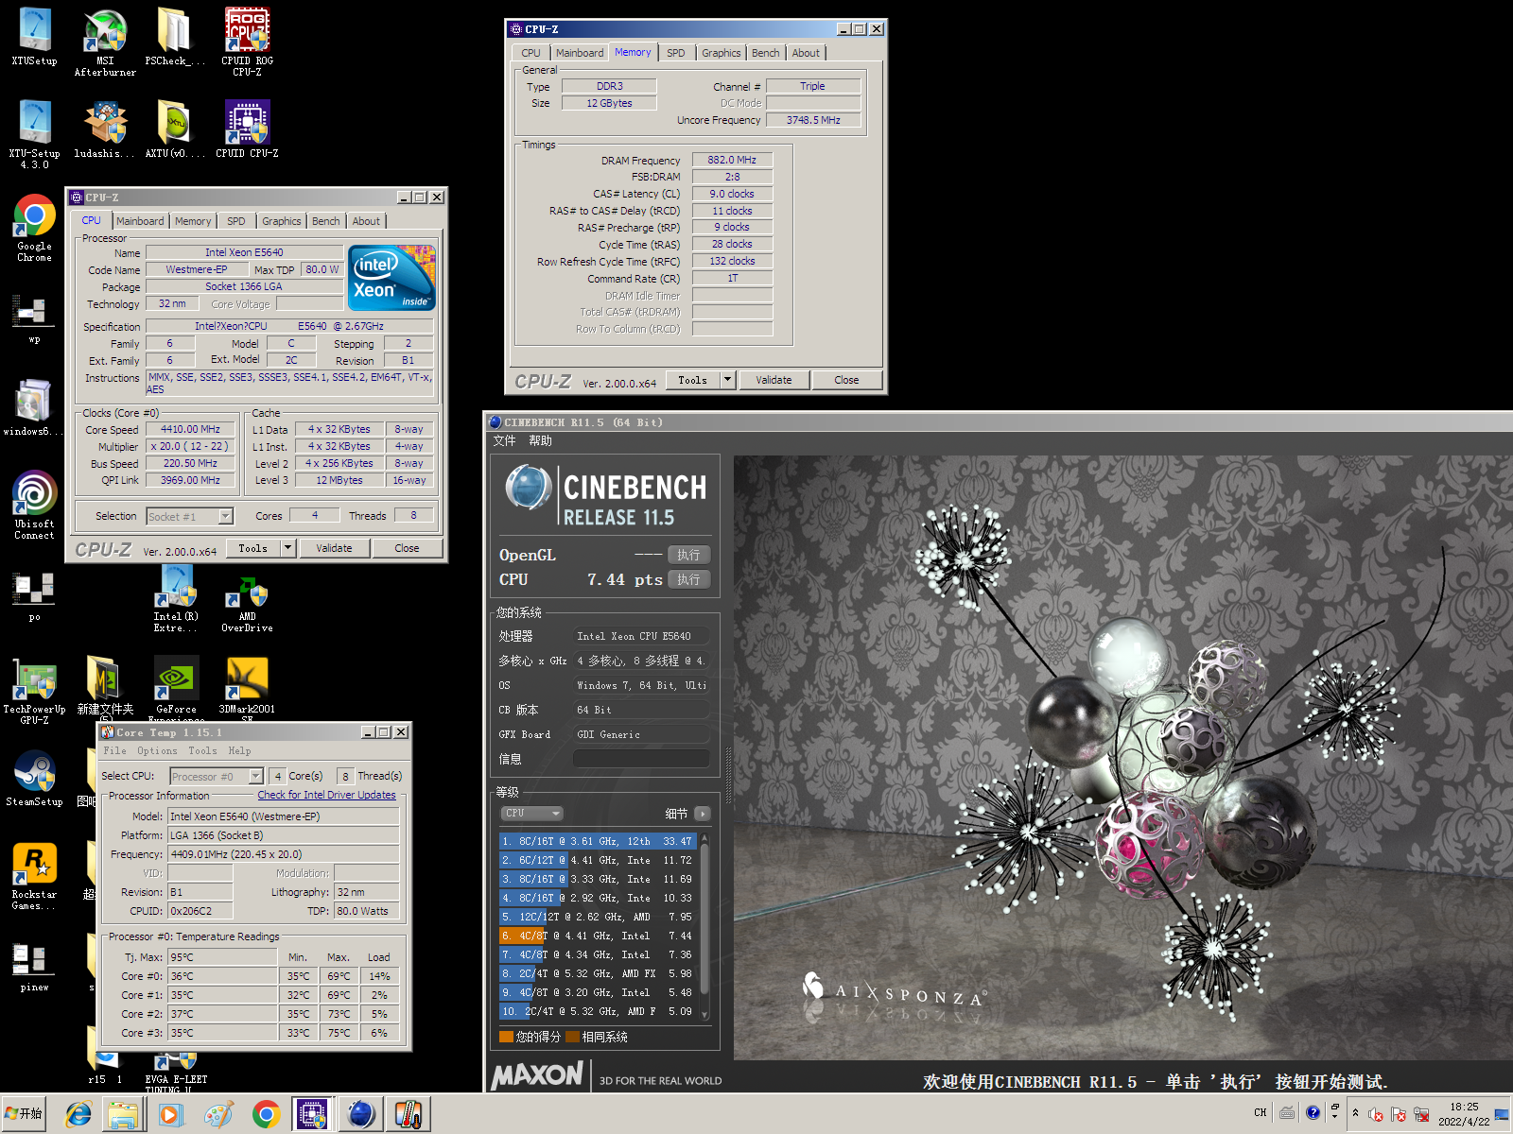
Task: Select ranking row 10 2C/4T 5.32 GHz
Action: point(598,1011)
